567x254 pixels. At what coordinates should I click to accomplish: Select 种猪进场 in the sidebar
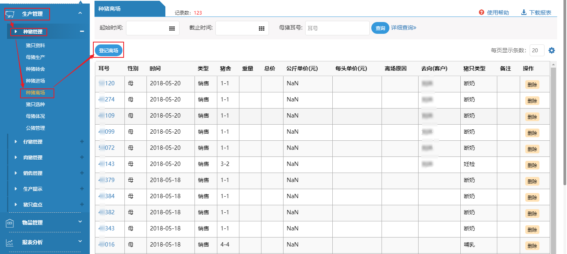point(35,81)
